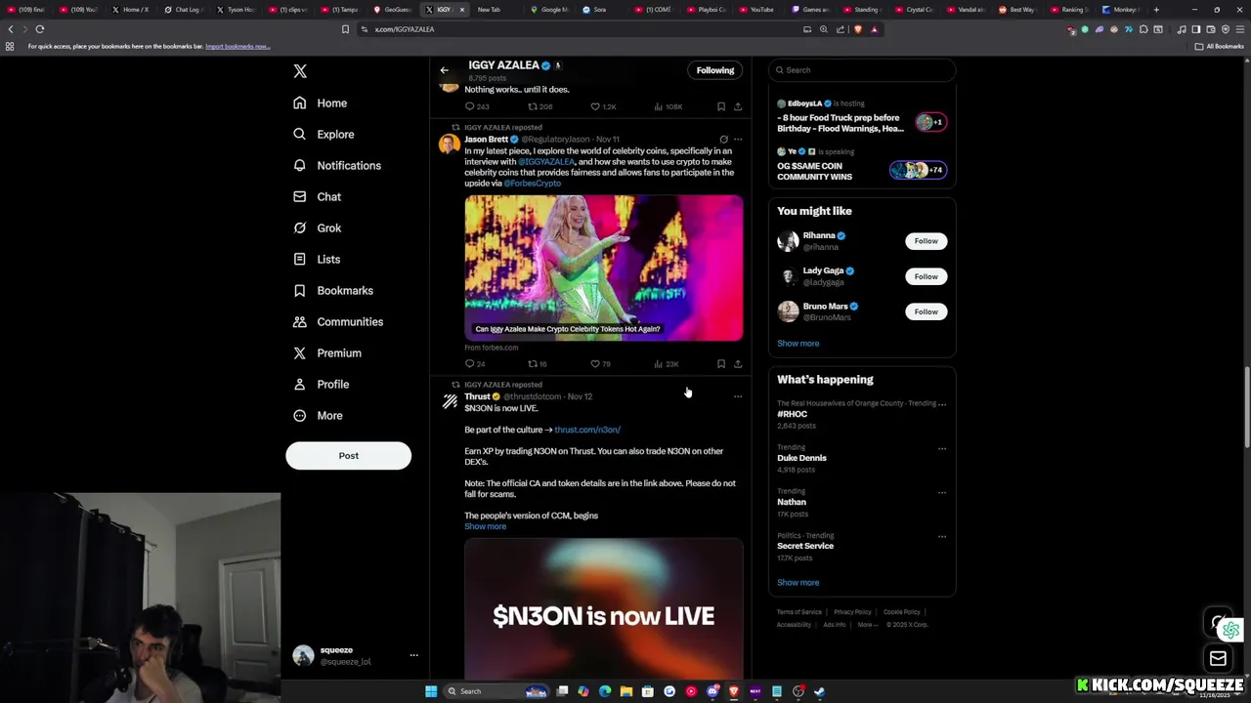
Task: View analytics of the Jason Brett post
Action: (x=666, y=363)
